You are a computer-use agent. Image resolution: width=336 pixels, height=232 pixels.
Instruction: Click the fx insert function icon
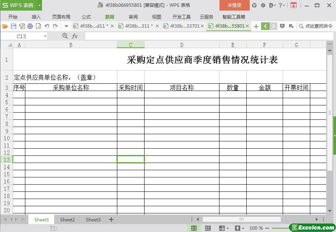[75, 36]
